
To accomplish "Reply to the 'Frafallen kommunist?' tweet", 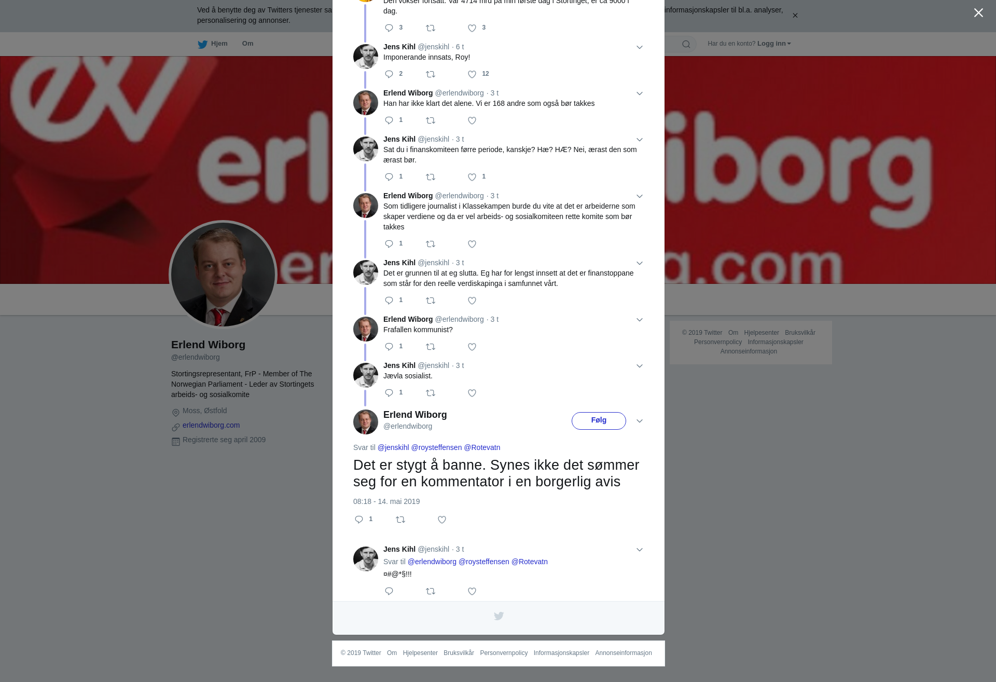I will (x=389, y=347).
